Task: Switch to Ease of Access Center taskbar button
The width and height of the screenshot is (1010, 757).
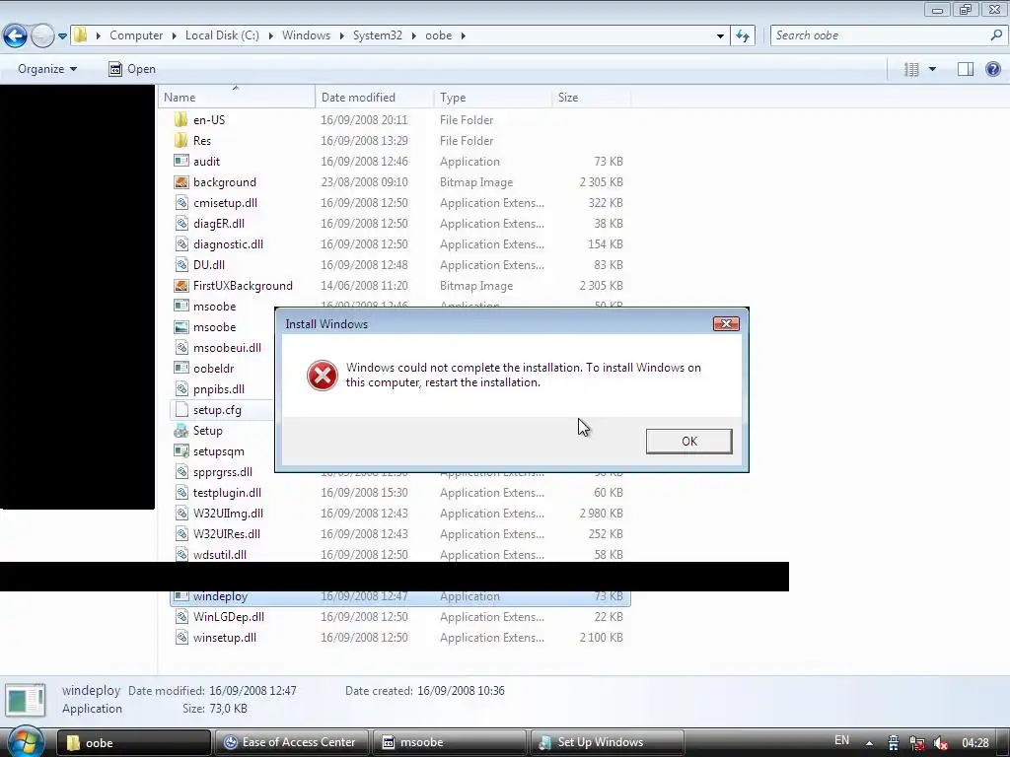Action: pyautogui.click(x=292, y=742)
